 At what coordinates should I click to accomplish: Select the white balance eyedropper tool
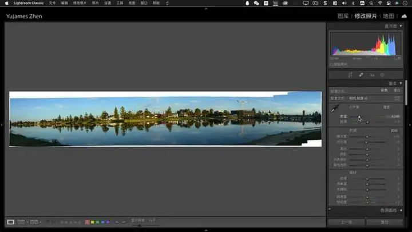335,110
